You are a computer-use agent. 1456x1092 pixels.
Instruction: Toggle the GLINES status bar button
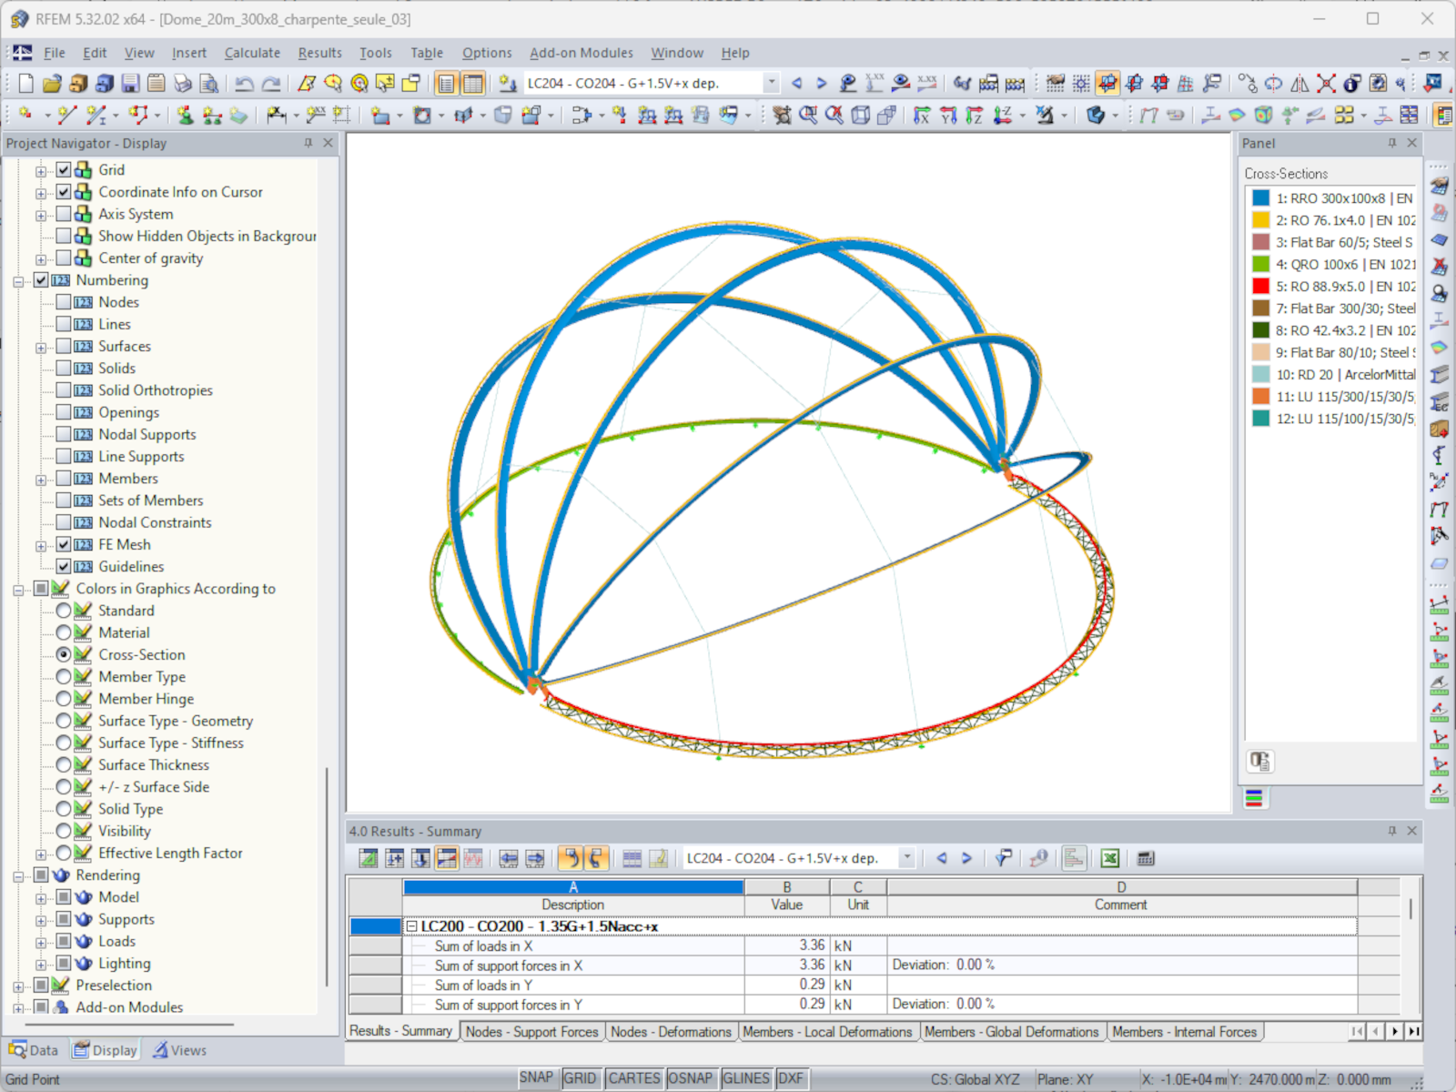tap(746, 1078)
